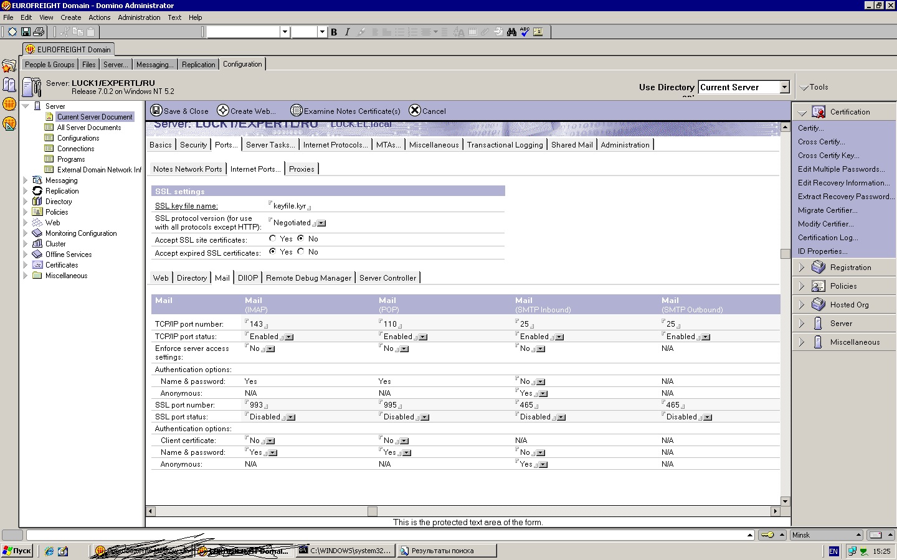Open the Use Directory Current Server dropdown
Image resolution: width=897 pixels, height=560 pixels.
[785, 87]
